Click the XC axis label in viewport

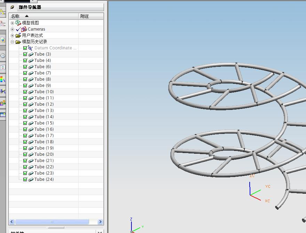click(267, 201)
